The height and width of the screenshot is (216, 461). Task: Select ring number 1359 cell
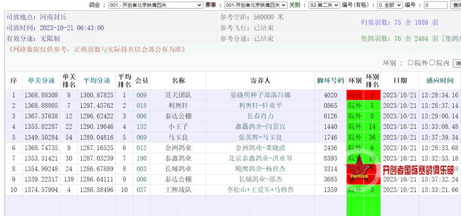pos(330,190)
